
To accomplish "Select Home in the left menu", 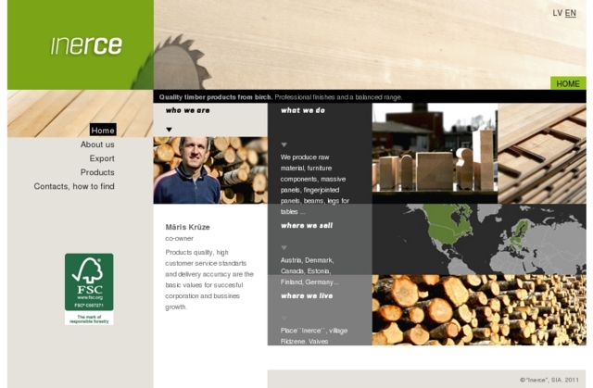I will 103,131.
